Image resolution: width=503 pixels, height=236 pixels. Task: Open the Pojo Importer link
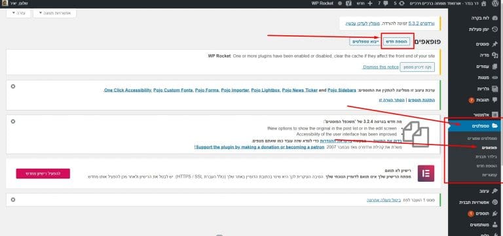[235, 90]
